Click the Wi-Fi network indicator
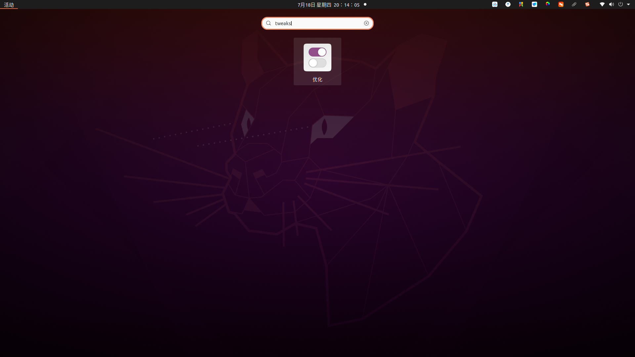635x357 pixels. coord(602,5)
